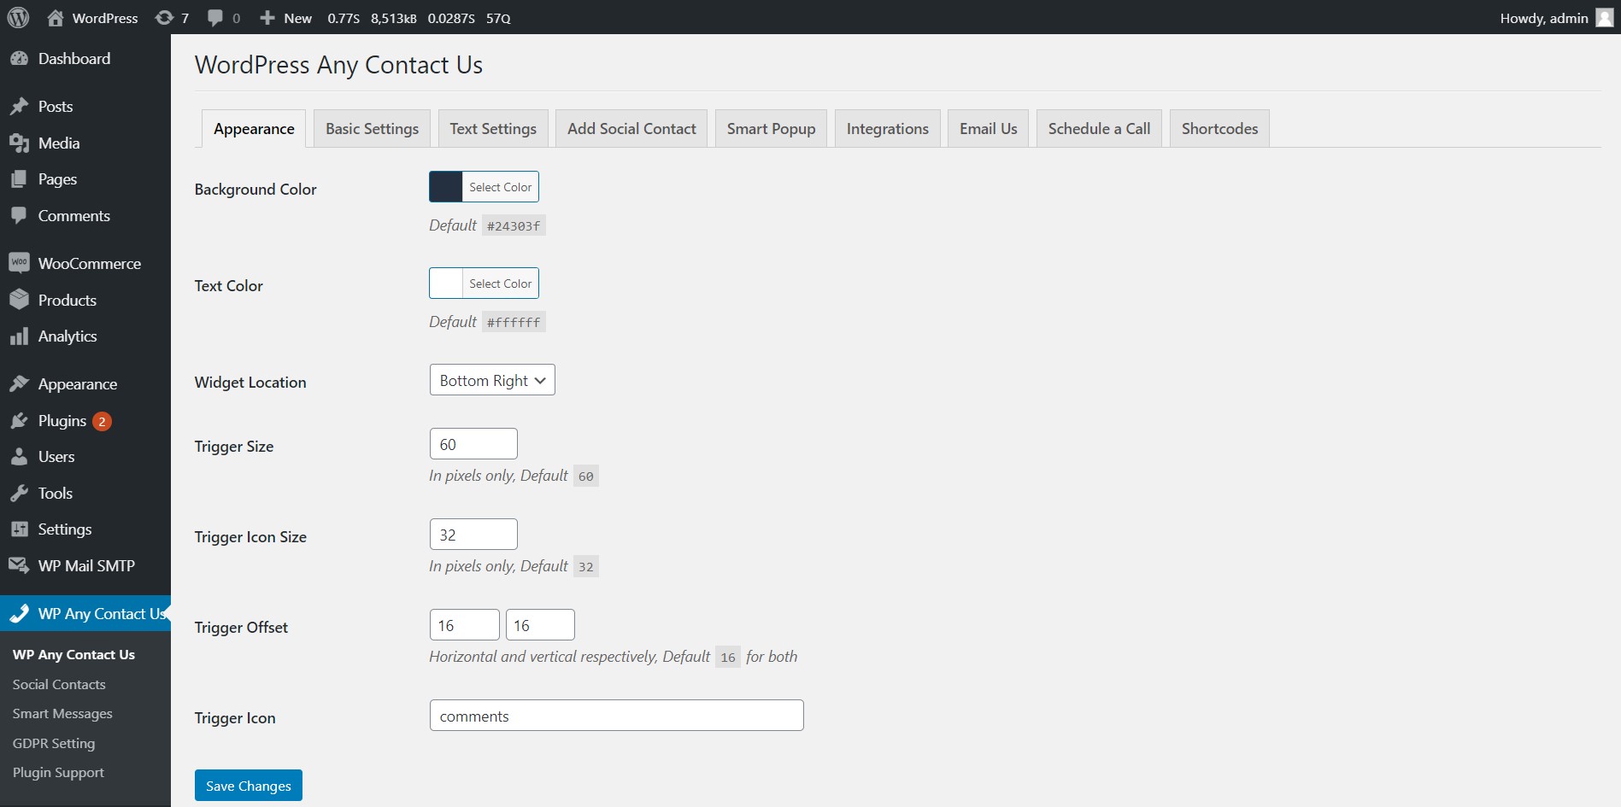Click Select Color for Text Color
Viewport: 1621px width, 807px height.
coord(500,284)
